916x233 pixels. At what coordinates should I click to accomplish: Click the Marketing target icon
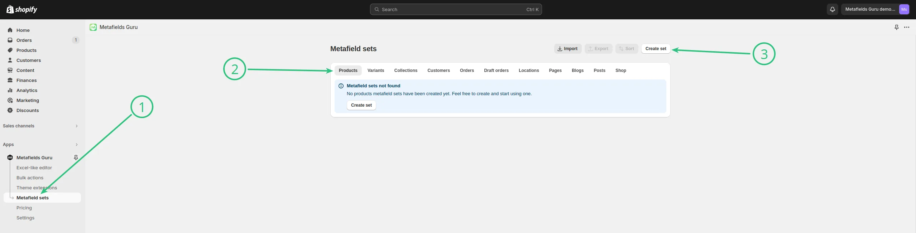point(10,100)
